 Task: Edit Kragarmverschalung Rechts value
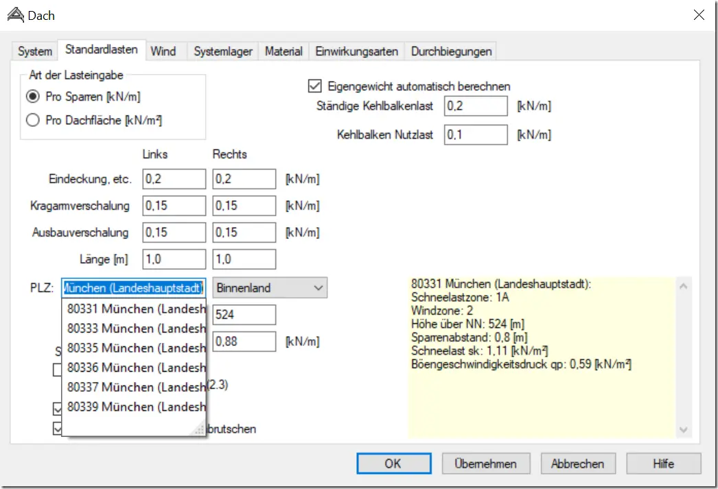(244, 206)
